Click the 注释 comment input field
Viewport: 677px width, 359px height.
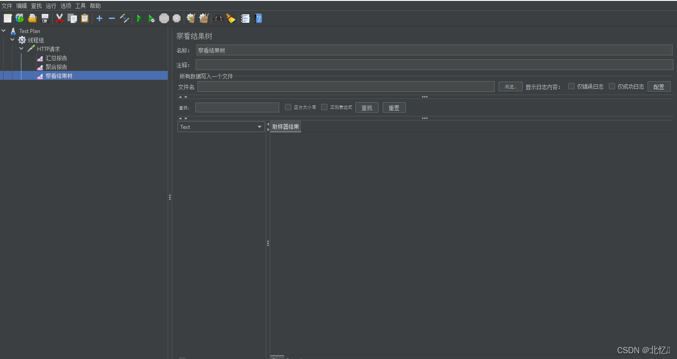pyautogui.click(x=434, y=65)
